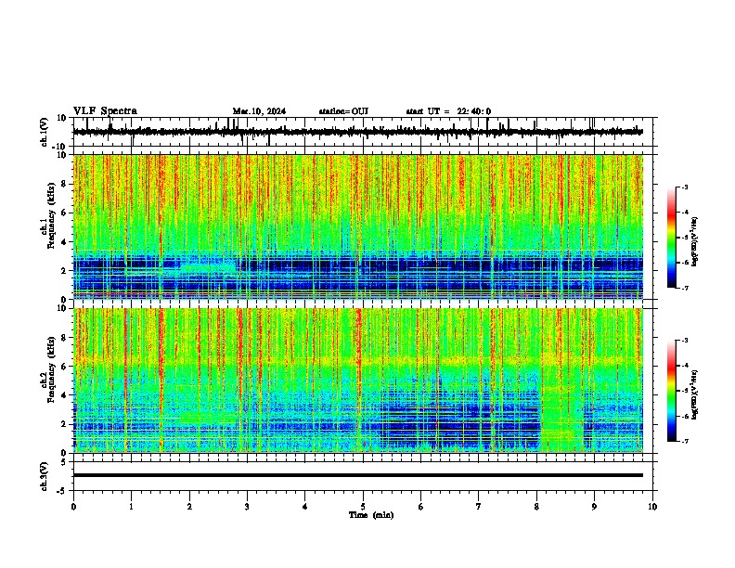Click the "VLF Spectra" plot title
Image resolution: width=735 pixels, height=568 pixels.
pos(105,111)
